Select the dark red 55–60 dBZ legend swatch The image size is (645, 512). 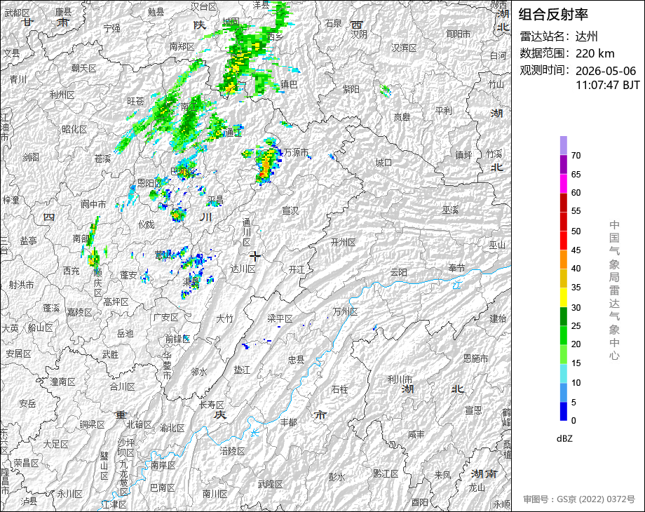(x=564, y=202)
